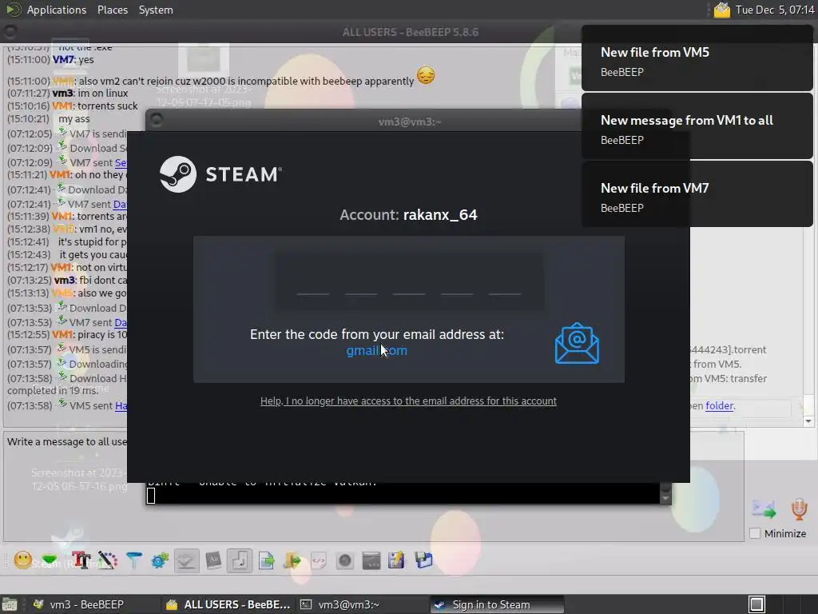
Task: Click the code tag (</>) toolbar icon
Action: 318,560
